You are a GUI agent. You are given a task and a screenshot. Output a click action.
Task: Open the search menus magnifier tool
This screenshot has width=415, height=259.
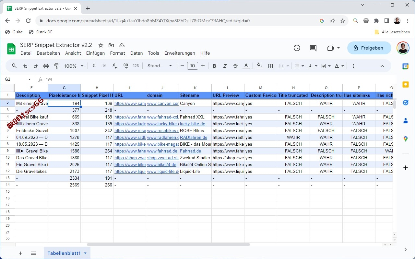14,66
